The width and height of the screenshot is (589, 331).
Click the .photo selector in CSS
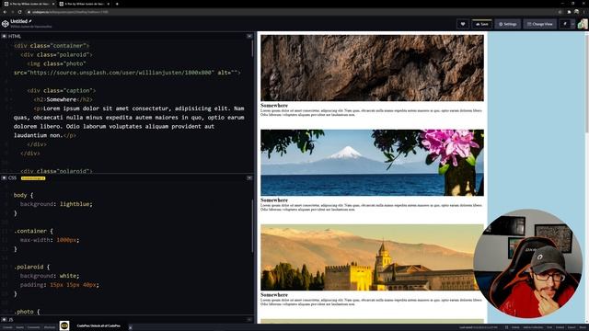pos(24,312)
